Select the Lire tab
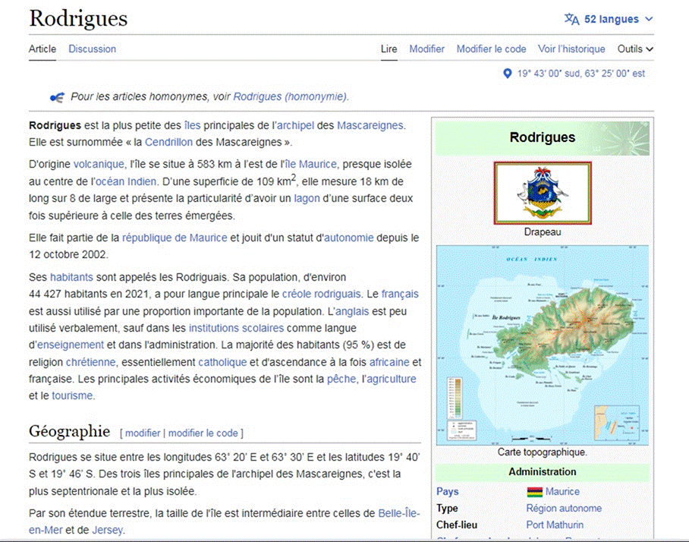689x542 pixels. coord(389,49)
